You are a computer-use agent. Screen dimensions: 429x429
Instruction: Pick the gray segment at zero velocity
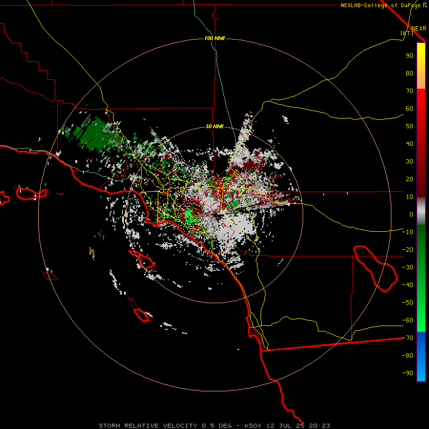(x=421, y=211)
